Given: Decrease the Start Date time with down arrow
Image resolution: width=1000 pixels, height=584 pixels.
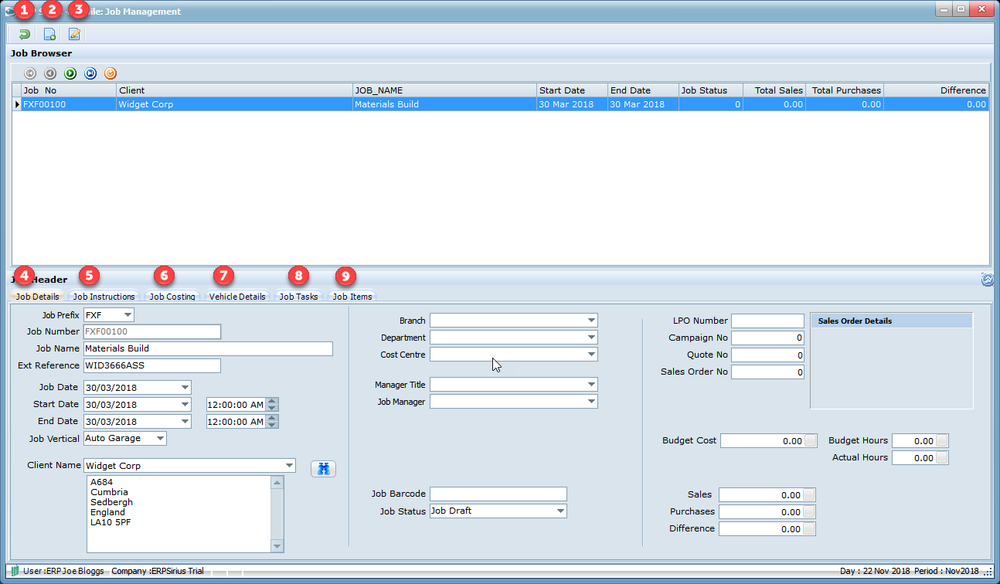Looking at the screenshot, I should [272, 408].
